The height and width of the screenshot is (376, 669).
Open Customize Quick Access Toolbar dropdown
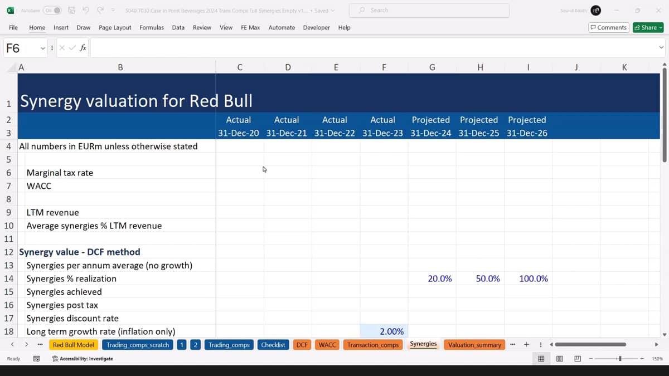pyautogui.click(x=113, y=10)
